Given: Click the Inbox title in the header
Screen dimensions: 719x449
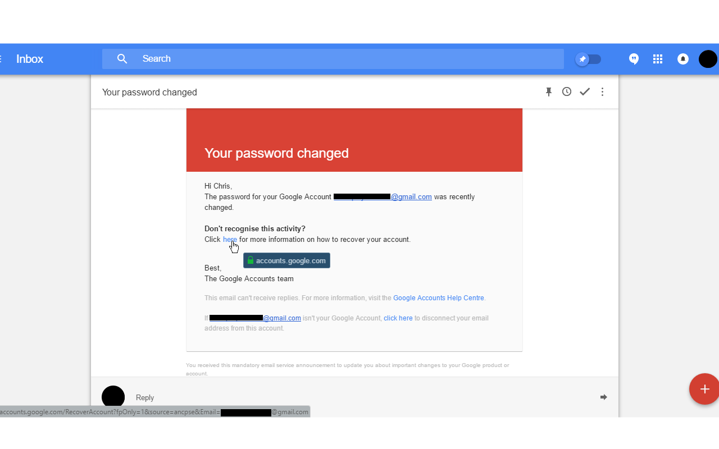Looking at the screenshot, I should 30,59.
